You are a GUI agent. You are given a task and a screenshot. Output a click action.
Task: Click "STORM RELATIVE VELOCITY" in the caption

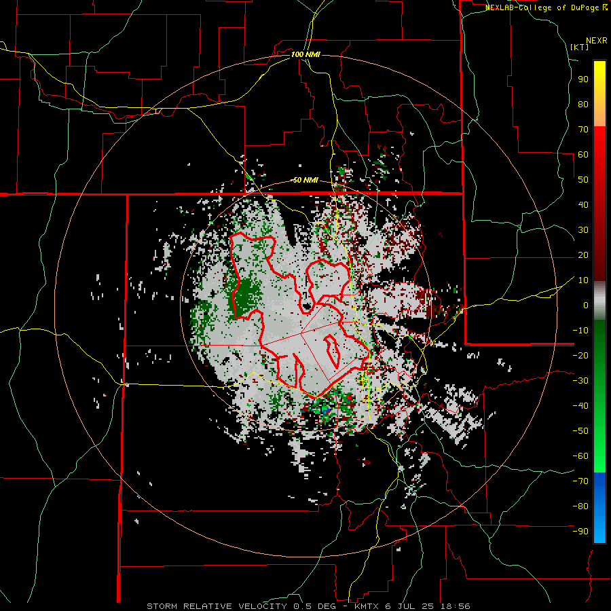217,606
